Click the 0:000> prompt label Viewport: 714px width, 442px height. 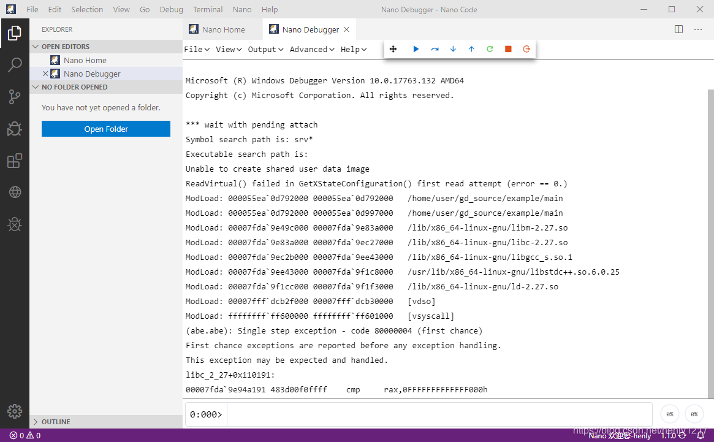(206, 414)
